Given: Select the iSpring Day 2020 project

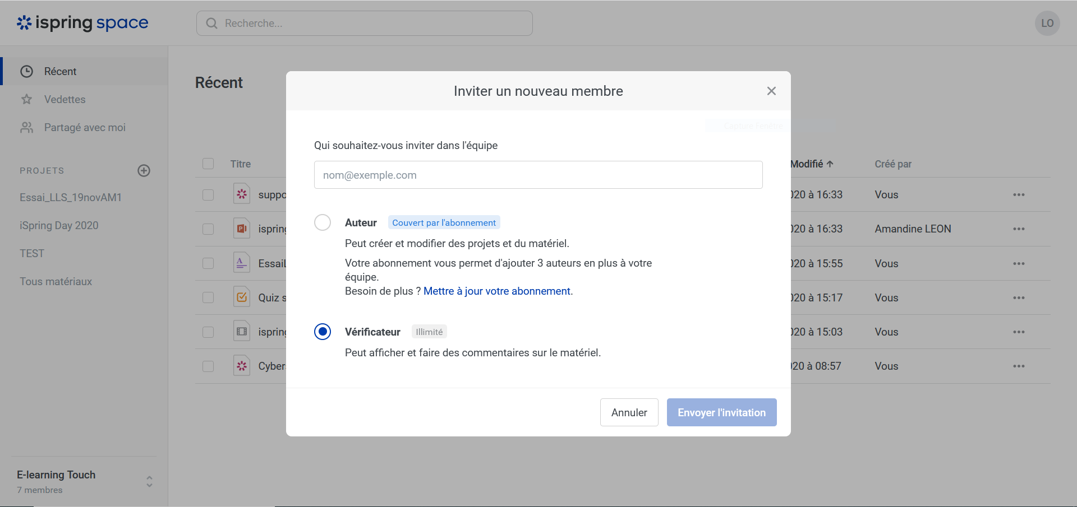Looking at the screenshot, I should pos(58,225).
